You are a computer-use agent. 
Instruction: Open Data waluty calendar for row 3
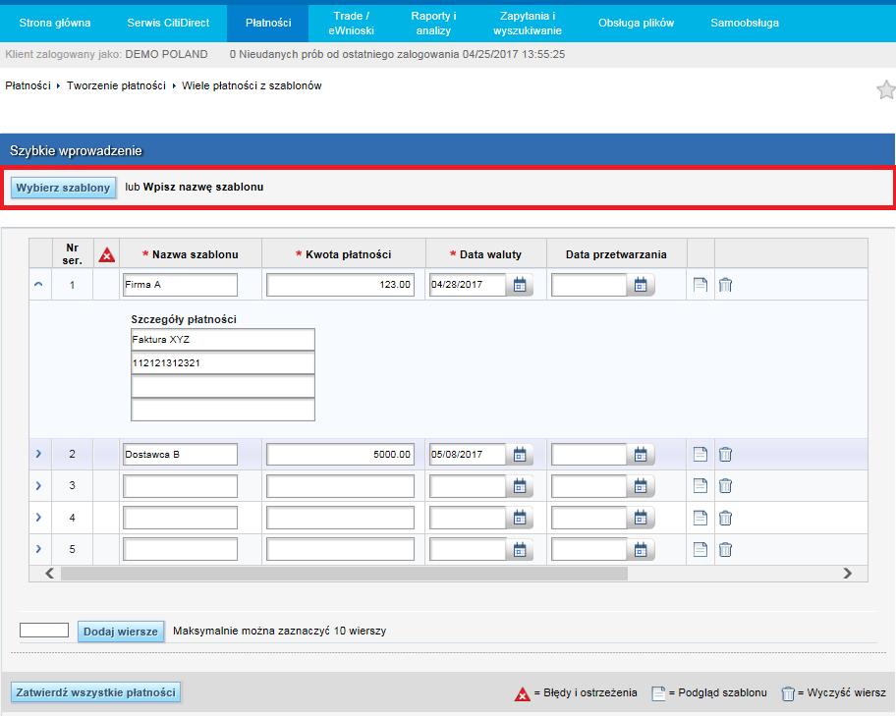point(520,486)
